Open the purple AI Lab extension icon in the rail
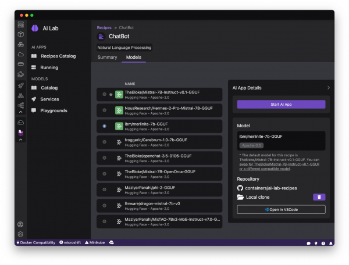This screenshot has width=349, height=265. [x=21, y=132]
